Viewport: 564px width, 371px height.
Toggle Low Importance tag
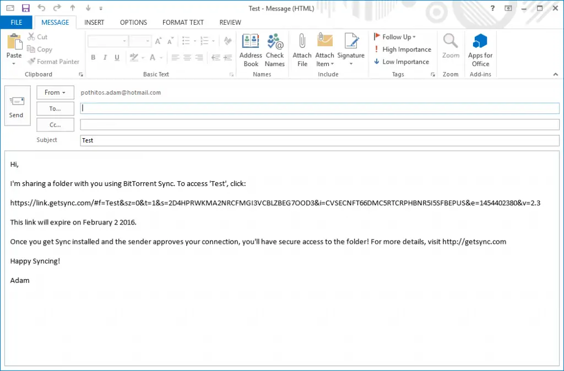tap(402, 62)
